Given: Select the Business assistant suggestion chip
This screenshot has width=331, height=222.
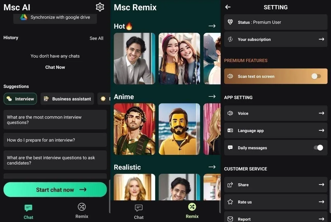Looking at the screenshot, I should click(67, 99).
